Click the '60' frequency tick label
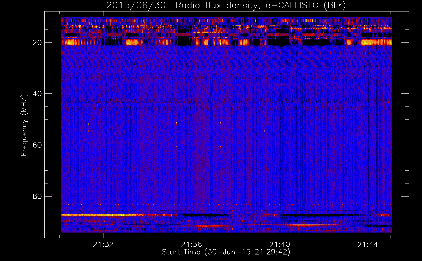Viewport: 422px width, 261px height. click(x=38, y=145)
